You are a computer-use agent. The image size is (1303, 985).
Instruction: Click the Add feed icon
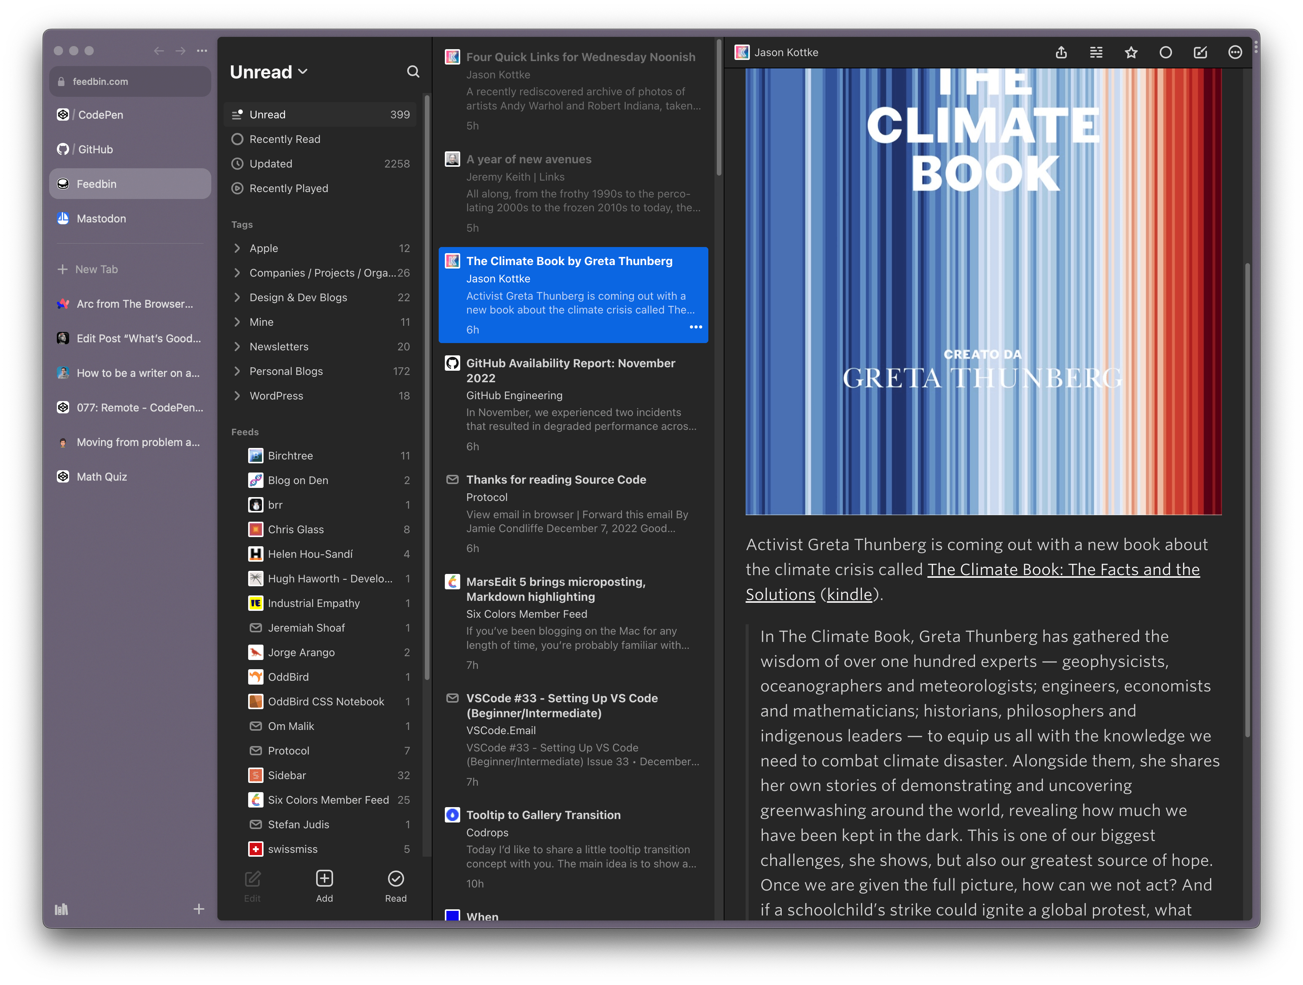(324, 879)
